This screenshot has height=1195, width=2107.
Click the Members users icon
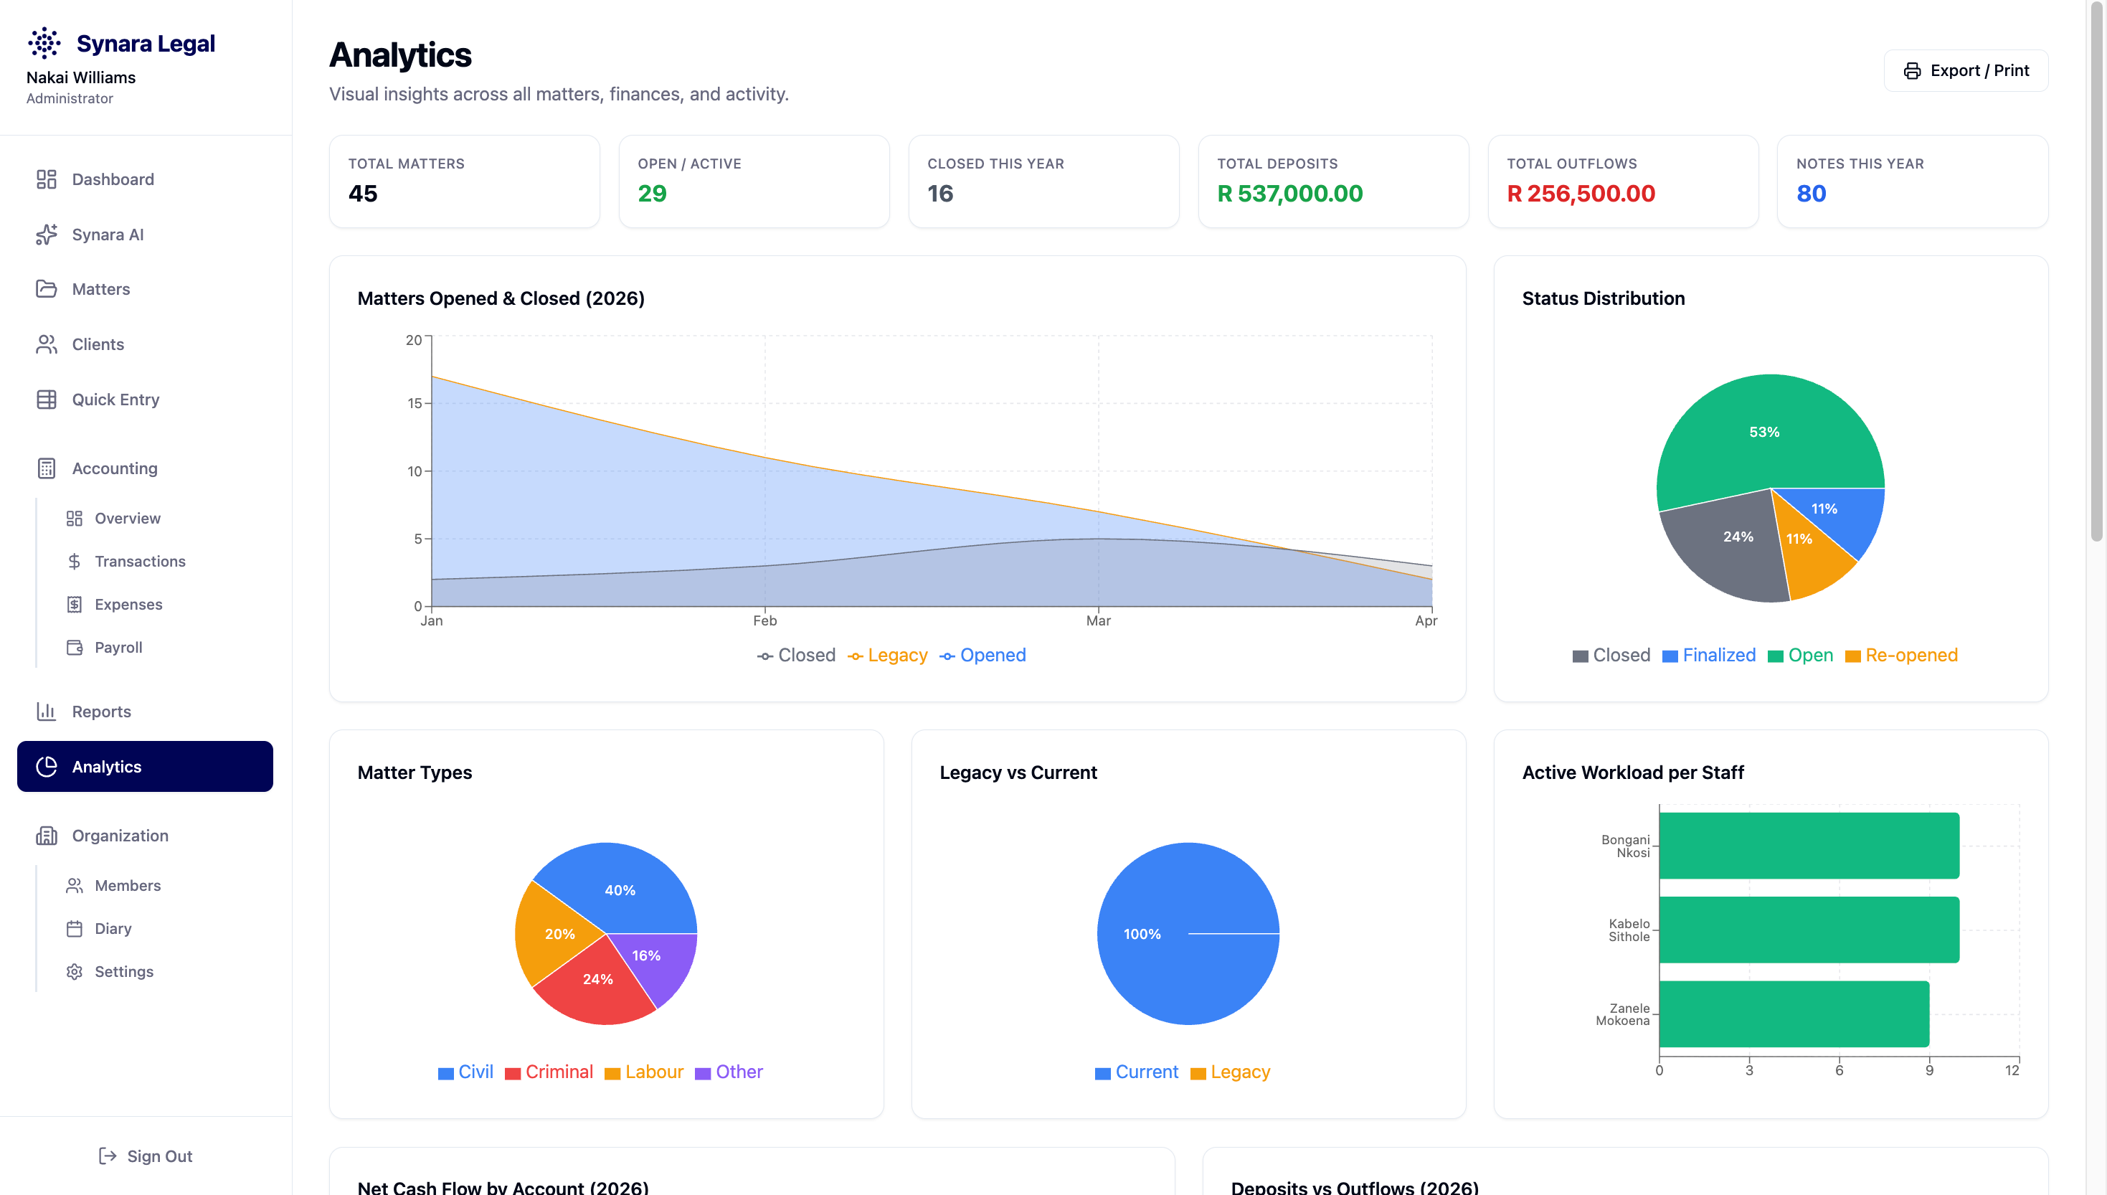tap(75, 884)
